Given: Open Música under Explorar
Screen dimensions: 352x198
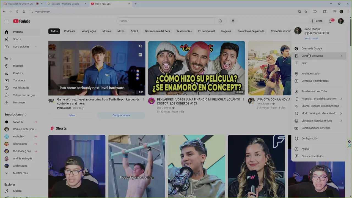Looking at the screenshot, I should 21,191.
